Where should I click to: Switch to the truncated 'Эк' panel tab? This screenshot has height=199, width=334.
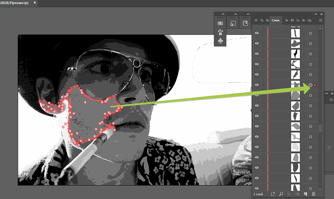pyautogui.click(x=287, y=20)
